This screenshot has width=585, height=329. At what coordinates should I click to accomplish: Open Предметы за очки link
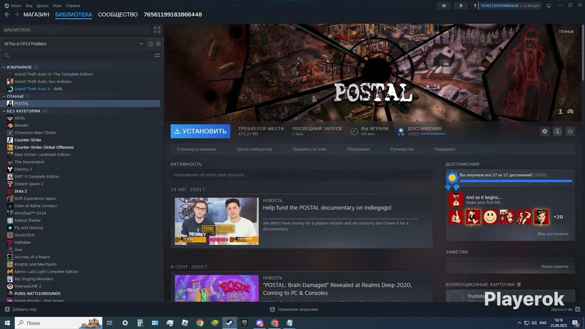[x=309, y=149]
